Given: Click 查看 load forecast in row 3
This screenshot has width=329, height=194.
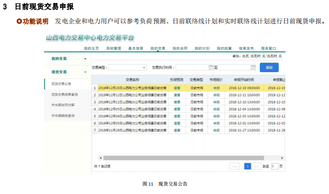Looking at the screenshot, I should 177,102.
